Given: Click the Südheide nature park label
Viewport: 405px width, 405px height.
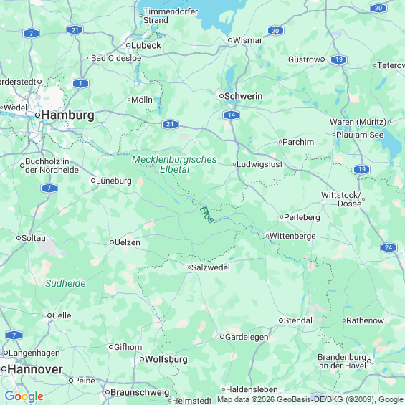Looking at the screenshot, I should pos(65,283).
